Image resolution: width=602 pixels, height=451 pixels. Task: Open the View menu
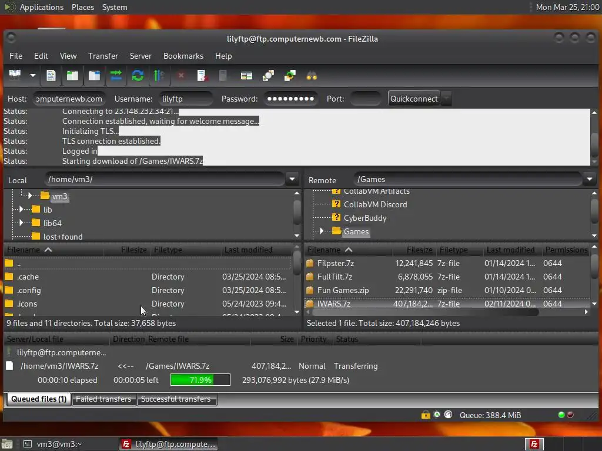[68, 56]
